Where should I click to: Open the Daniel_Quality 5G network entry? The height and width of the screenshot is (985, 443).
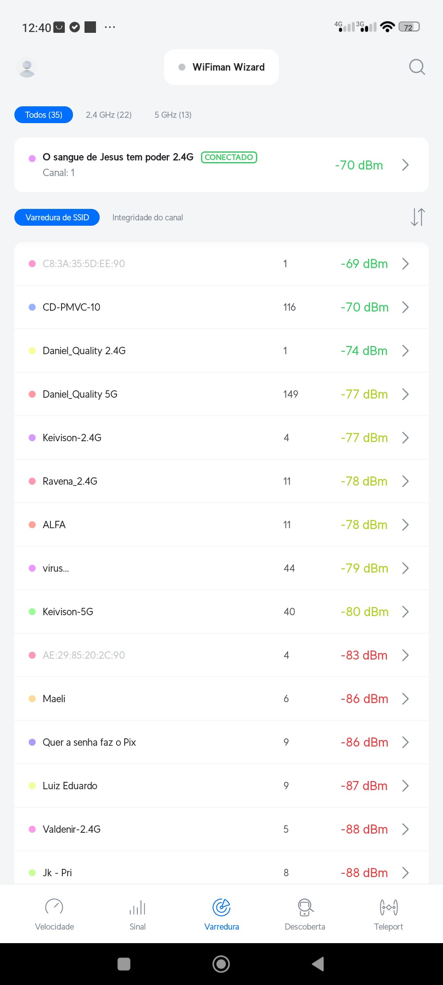pos(80,394)
